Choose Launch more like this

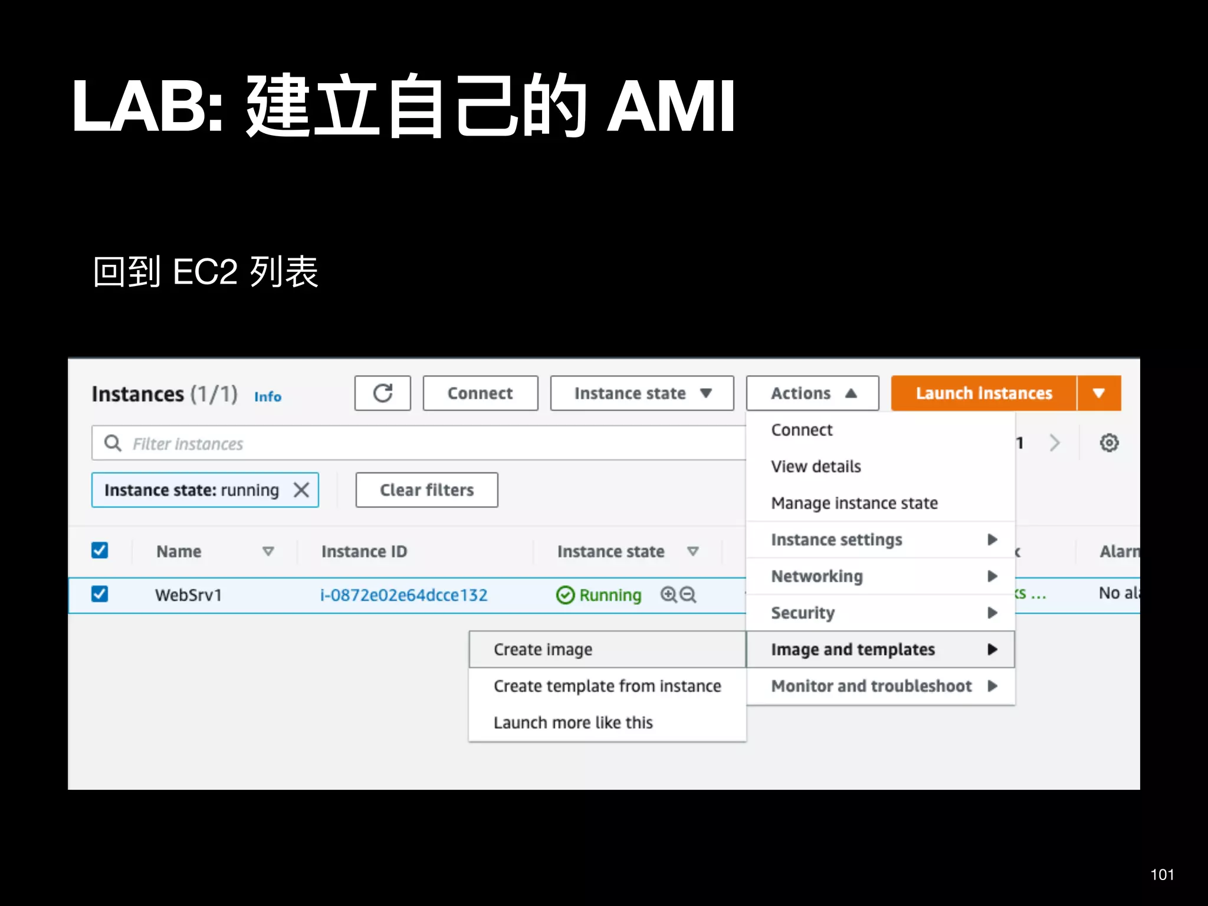coord(608,723)
